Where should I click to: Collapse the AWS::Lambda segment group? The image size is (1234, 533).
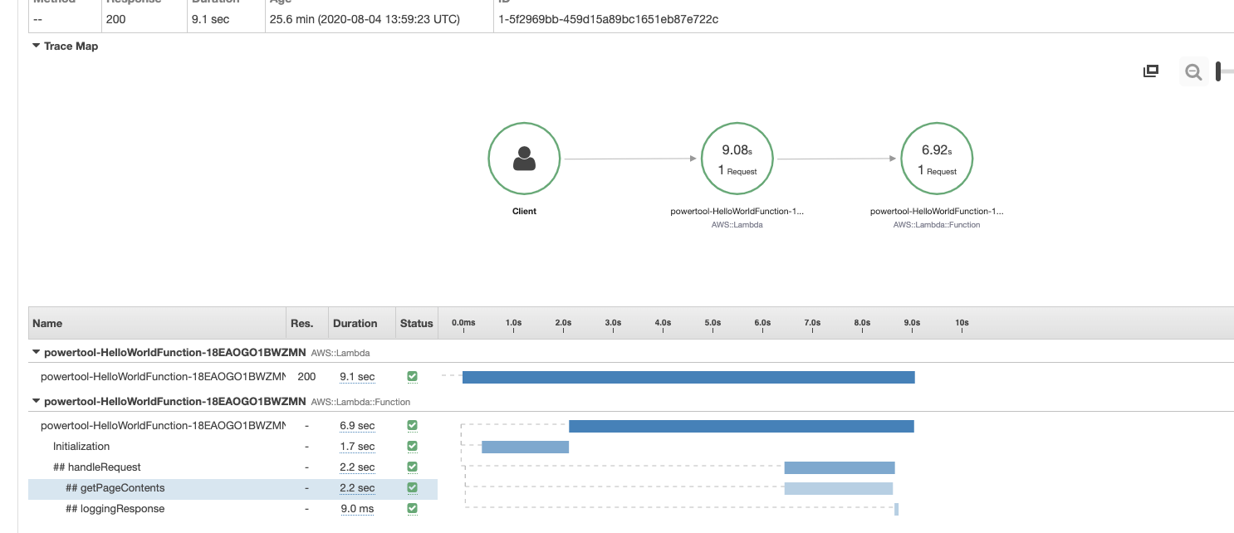pos(36,352)
